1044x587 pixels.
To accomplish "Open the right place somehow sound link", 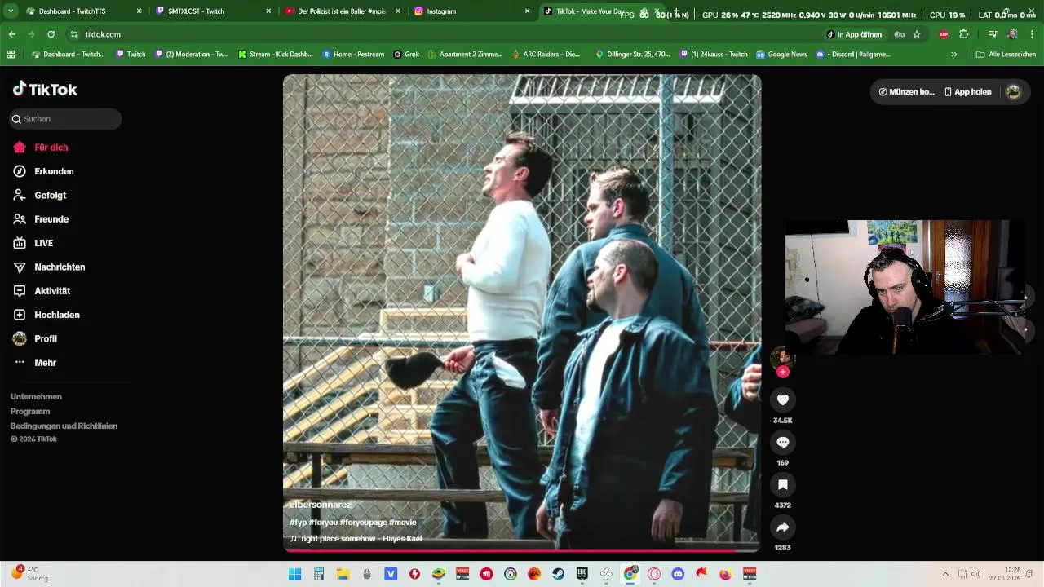I will [356, 539].
